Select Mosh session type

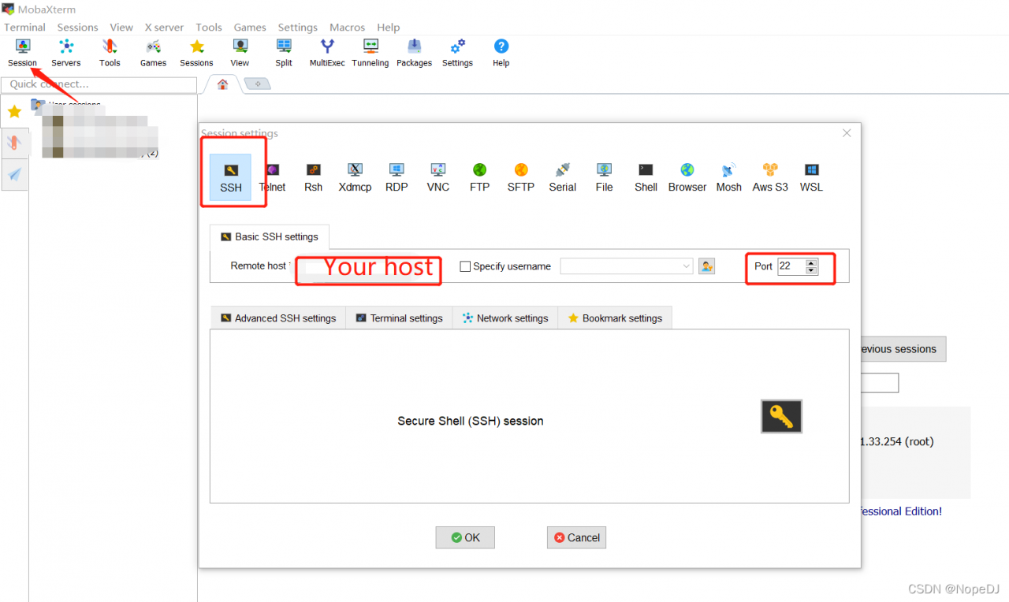point(729,177)
